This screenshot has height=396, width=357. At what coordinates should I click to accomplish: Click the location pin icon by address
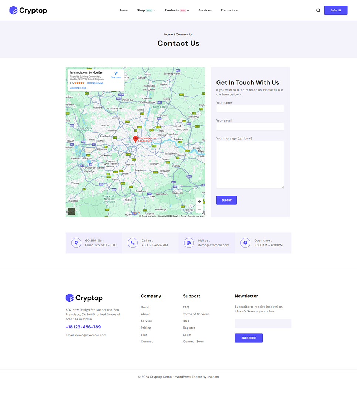point(76,243)
